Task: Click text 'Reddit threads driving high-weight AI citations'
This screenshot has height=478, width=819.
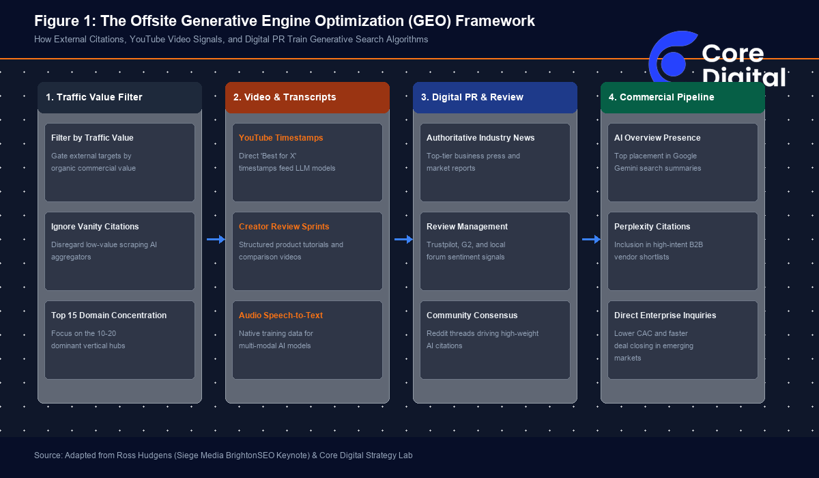Action: click(483, 339)
